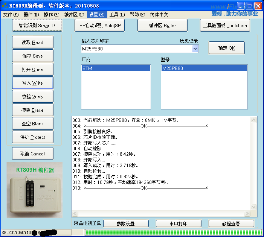Open the Buffer panel button
This screenshot has width=264, height=237.
click(x=162, y=26)
